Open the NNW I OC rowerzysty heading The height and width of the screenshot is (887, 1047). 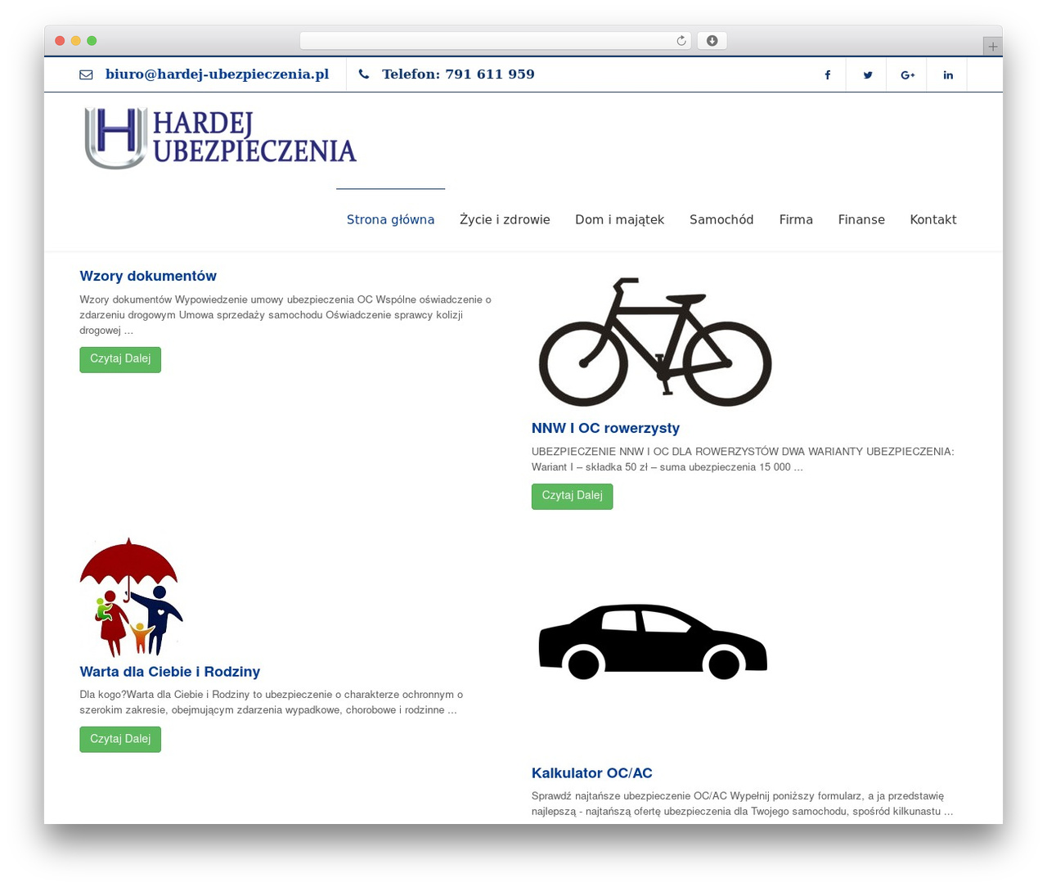coord(605,429)
